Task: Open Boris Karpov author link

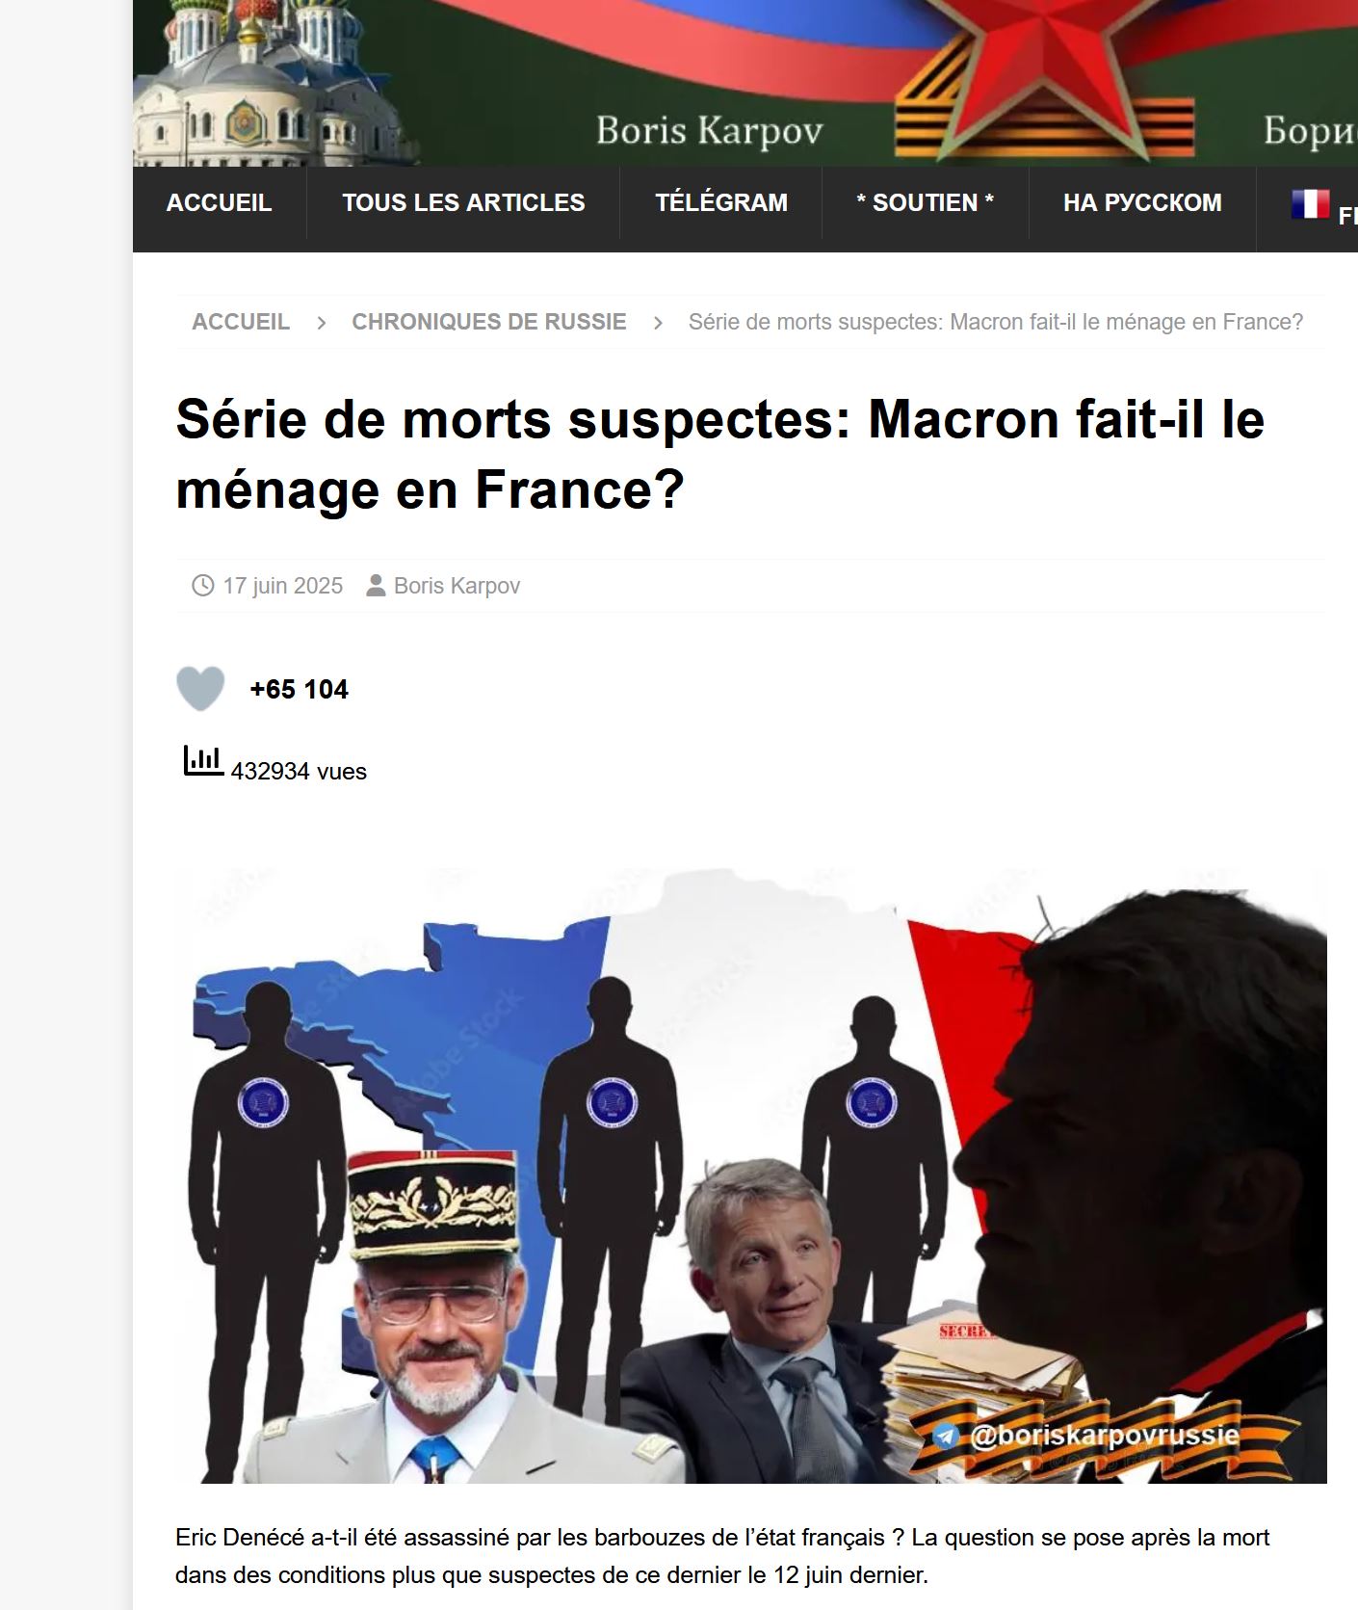Action: tap(457, 586)
